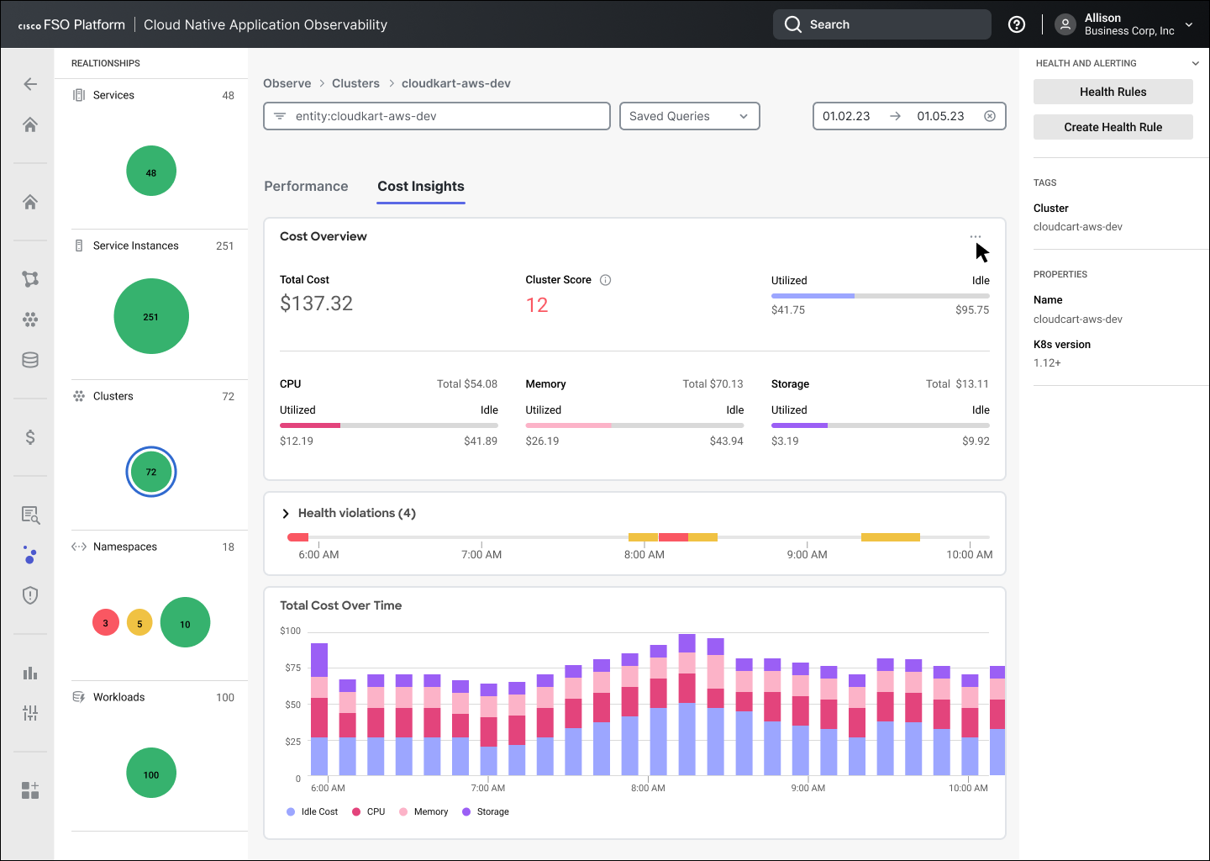
Task: Click the Cluster tag value cloudcart-aws-dev
Action: click(1078, 227)
